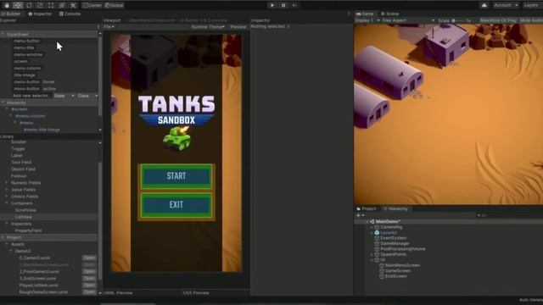The height and width of the screenshot is (305, 543).
Task: Select the #menu-title-image element
Action: pos(42,130)
